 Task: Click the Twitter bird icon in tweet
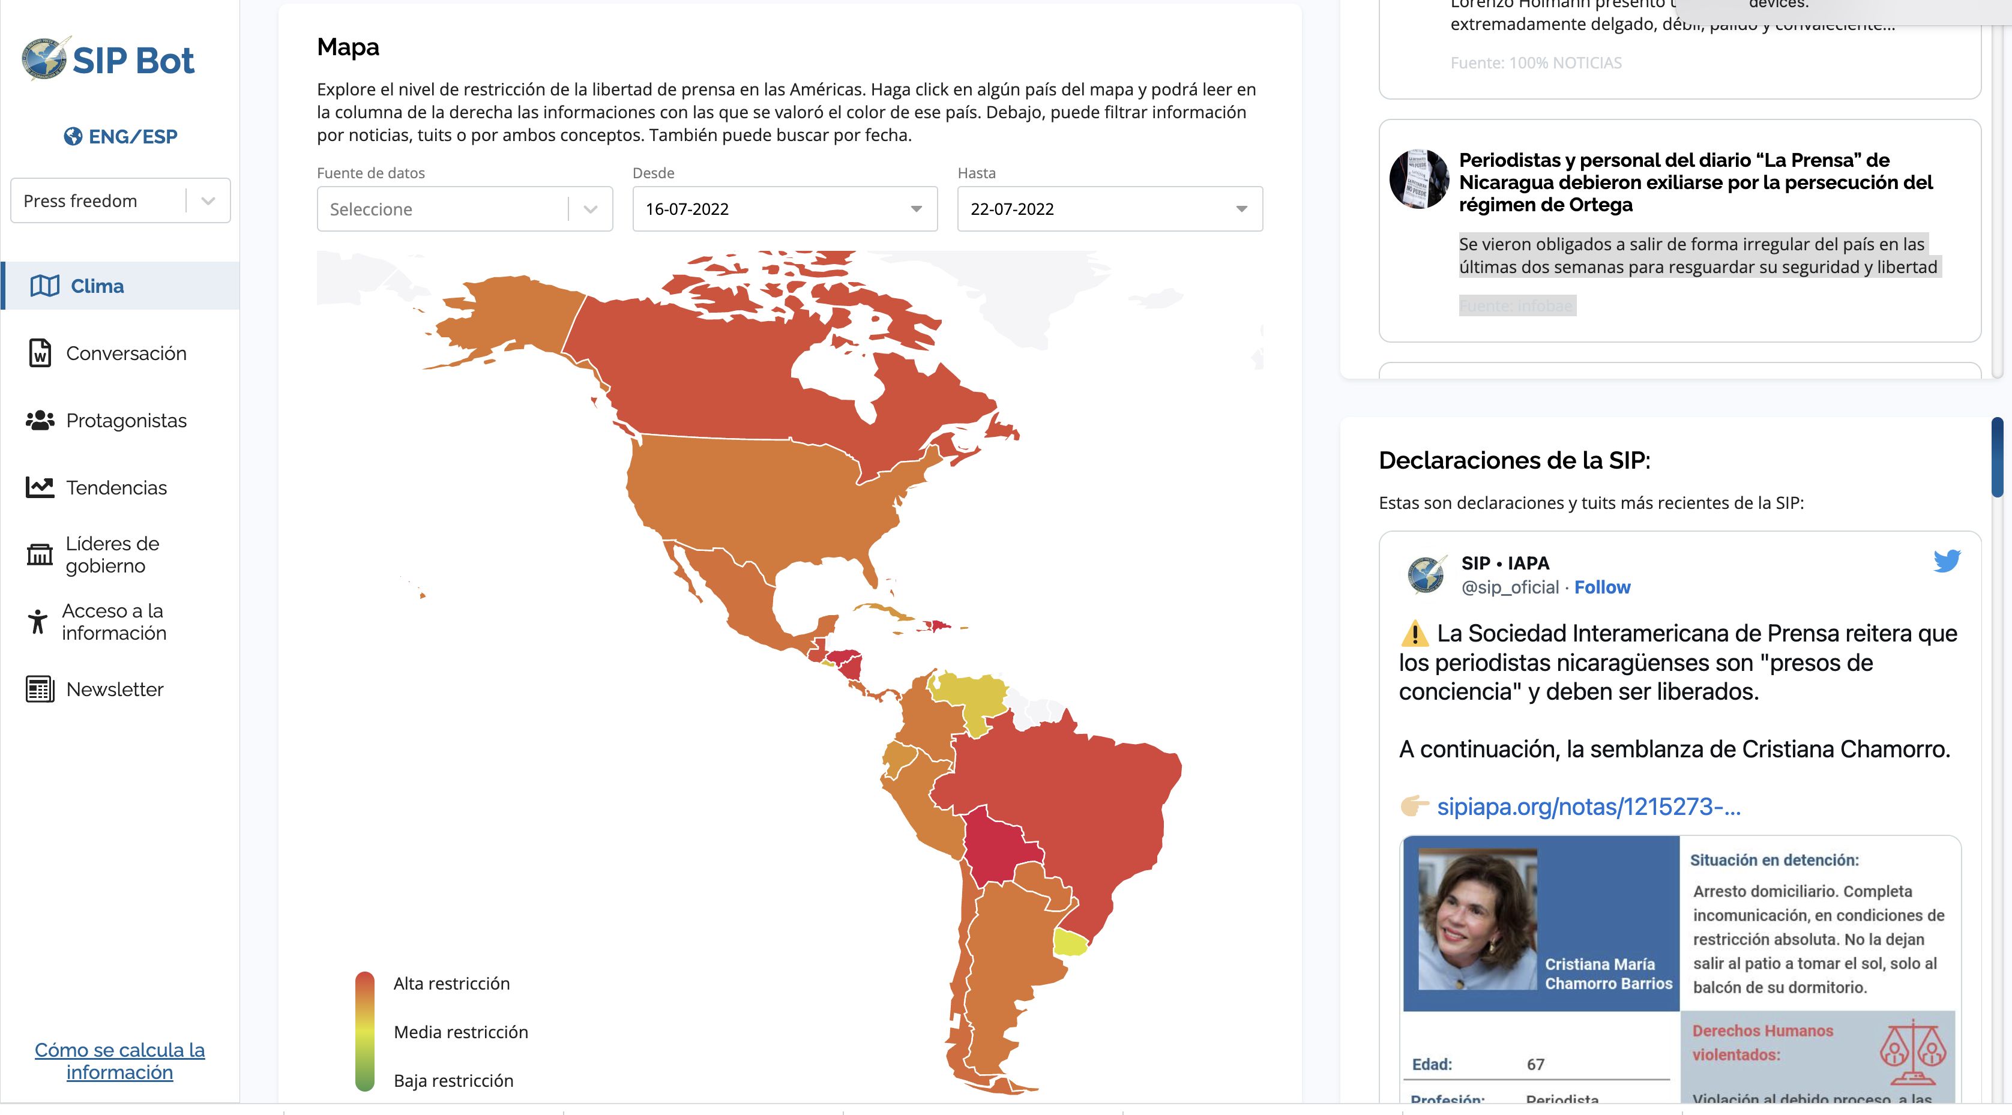point(1947,561)
